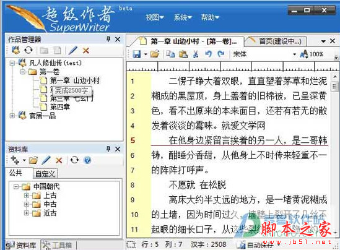
Task: Open the 帮助 menu
Action: [210, 17]
